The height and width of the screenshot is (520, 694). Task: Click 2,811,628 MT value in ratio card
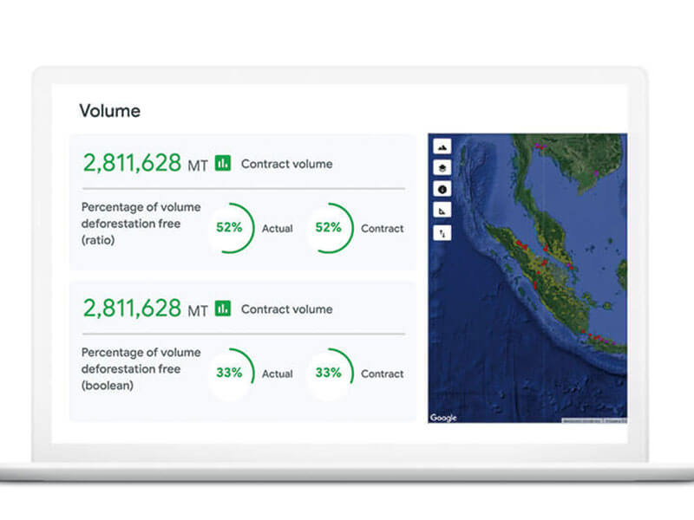144,163
